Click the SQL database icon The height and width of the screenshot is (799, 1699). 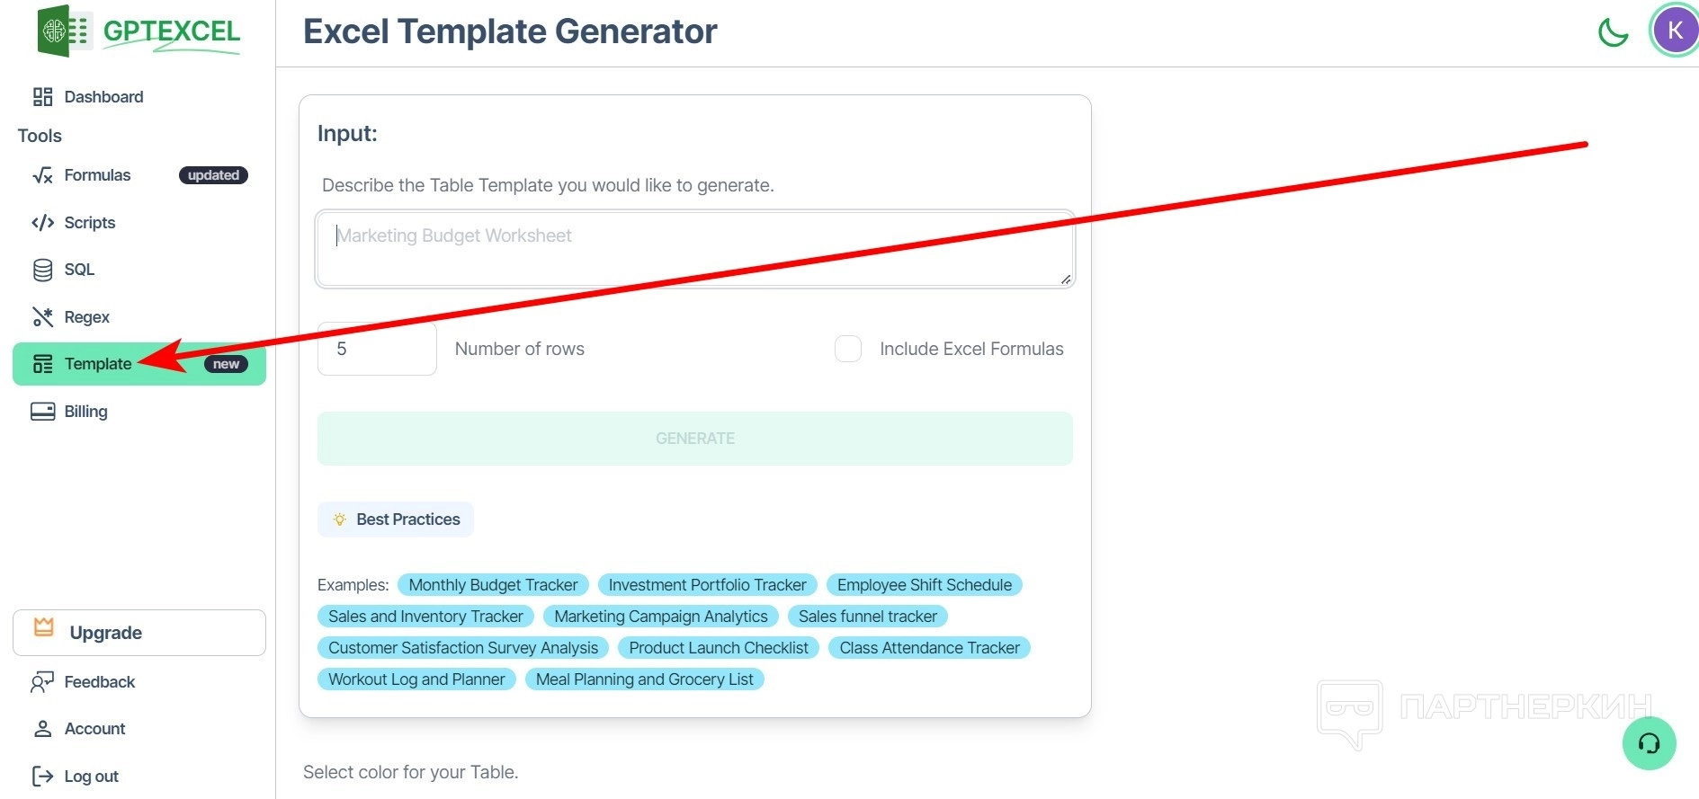coord(42,270)
